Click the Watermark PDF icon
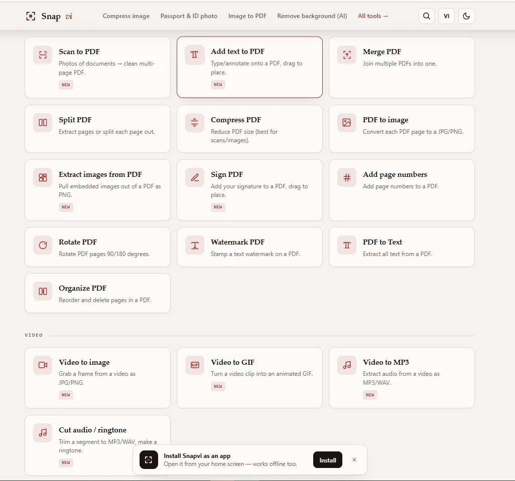This screenshot has width=515, height=481. pyautogui.click(x=195, y=245)
